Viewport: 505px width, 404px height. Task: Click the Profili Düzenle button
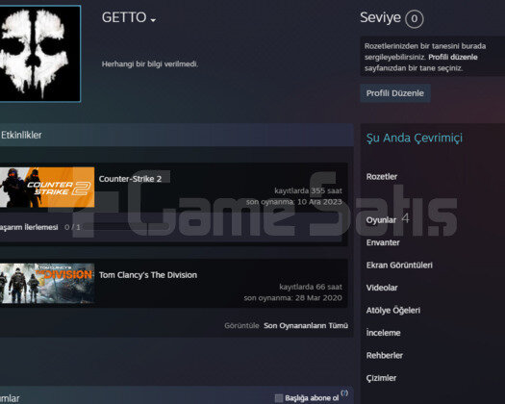pyautogui.click(x=394, y=93)
